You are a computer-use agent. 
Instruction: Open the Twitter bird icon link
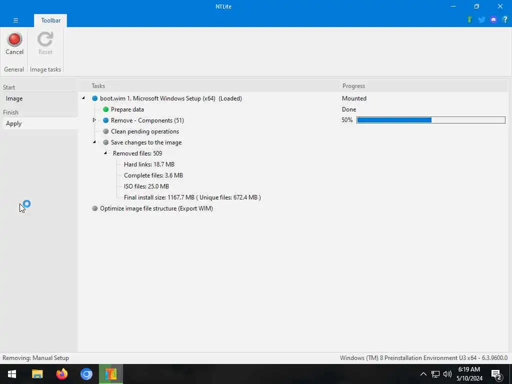click(481, 20)
